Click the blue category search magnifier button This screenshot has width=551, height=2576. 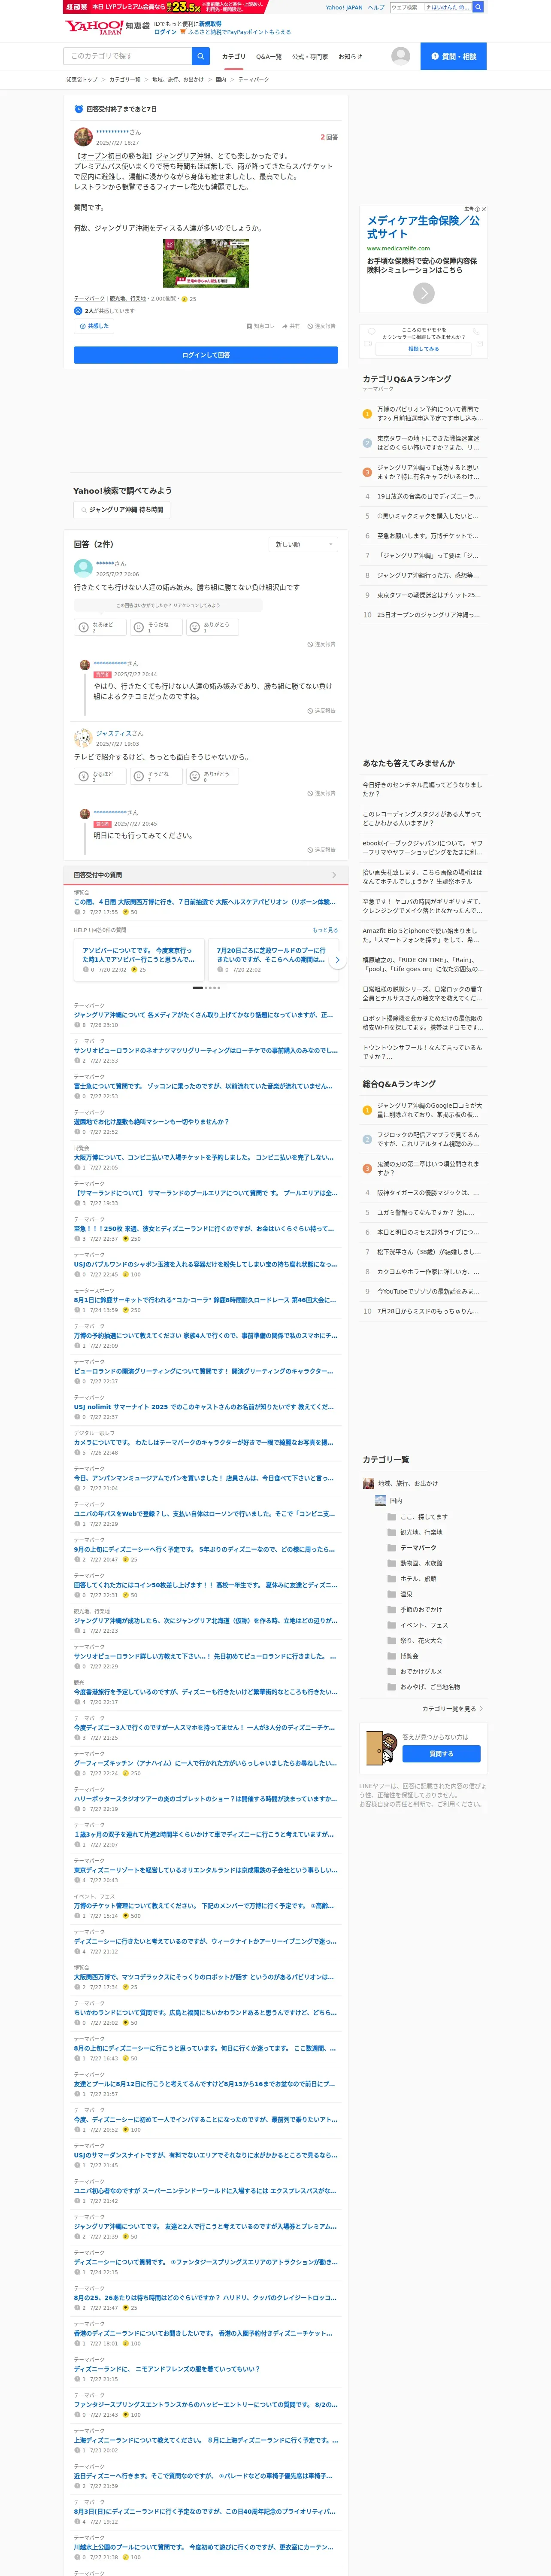click(x=201, y=56)
